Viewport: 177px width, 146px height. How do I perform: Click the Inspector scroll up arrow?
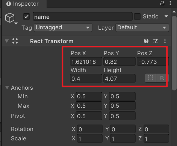174,12
